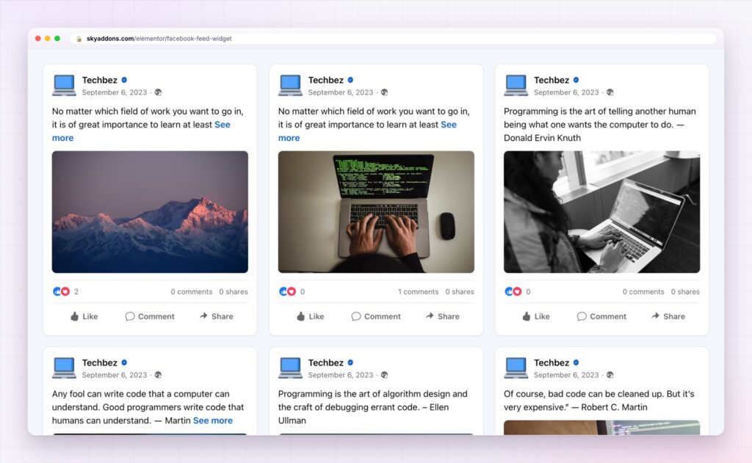Viewport: 752px width, 463px height.
Task: Click laptop avatar on the Ellen Ullman post
Action: (290, 368)
